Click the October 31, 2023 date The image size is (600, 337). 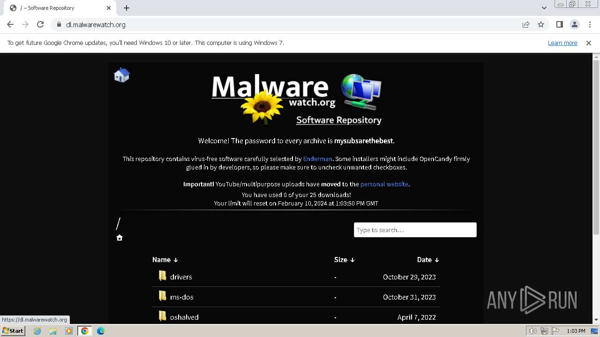click(x=409, y=297)
